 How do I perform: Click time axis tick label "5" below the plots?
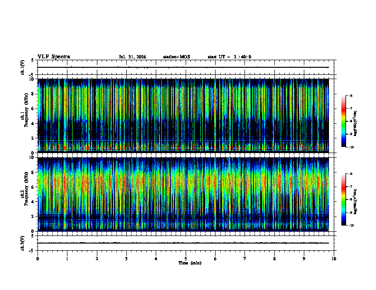click(x=186, y=259)
